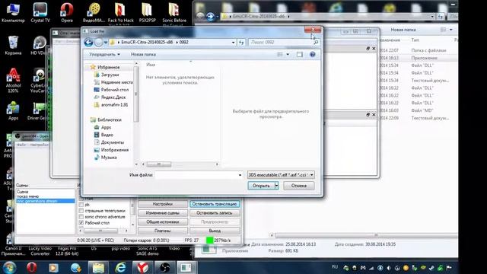Select the Opera desktop shortcut
487x274 pixels.
click(x=67, y=12)
